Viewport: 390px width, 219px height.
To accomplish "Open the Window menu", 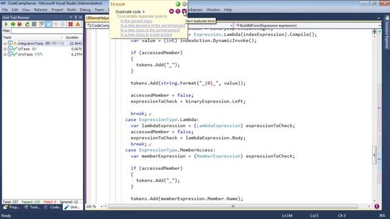I will tap(213, 10).
